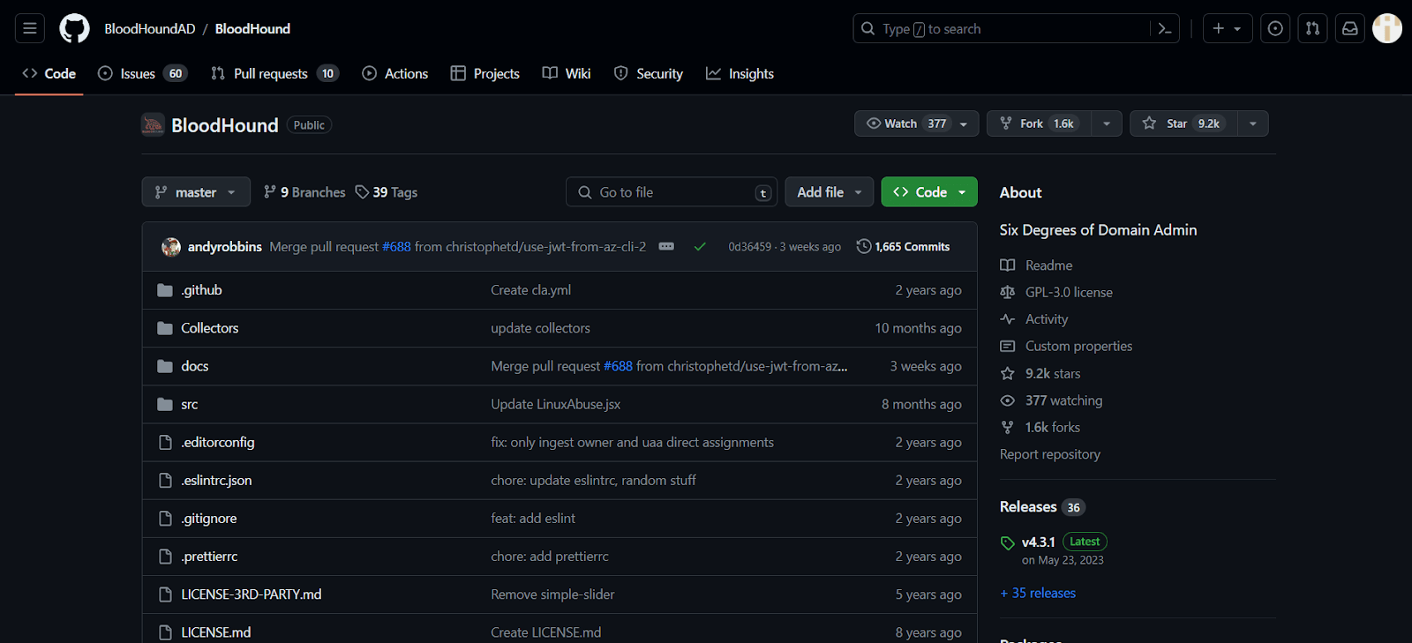The width and height of the screenshot is (1412, 643).
Task: Open the command palette icon
Action: [x=1165, y=28]
